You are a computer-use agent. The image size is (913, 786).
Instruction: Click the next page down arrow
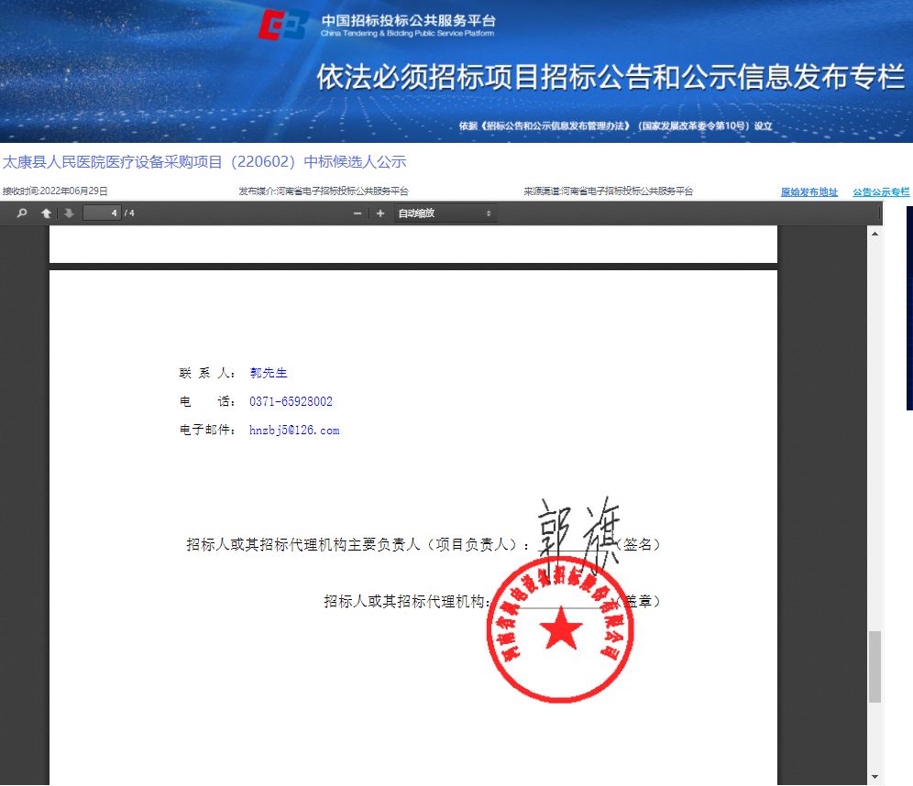click(68, 213)
